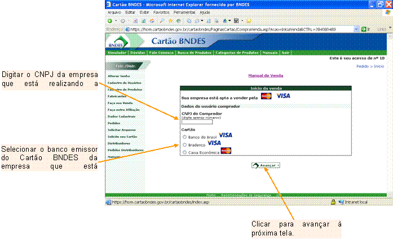
Task: Click the Mail envelope toolbar icon
Action: [197, 21]
